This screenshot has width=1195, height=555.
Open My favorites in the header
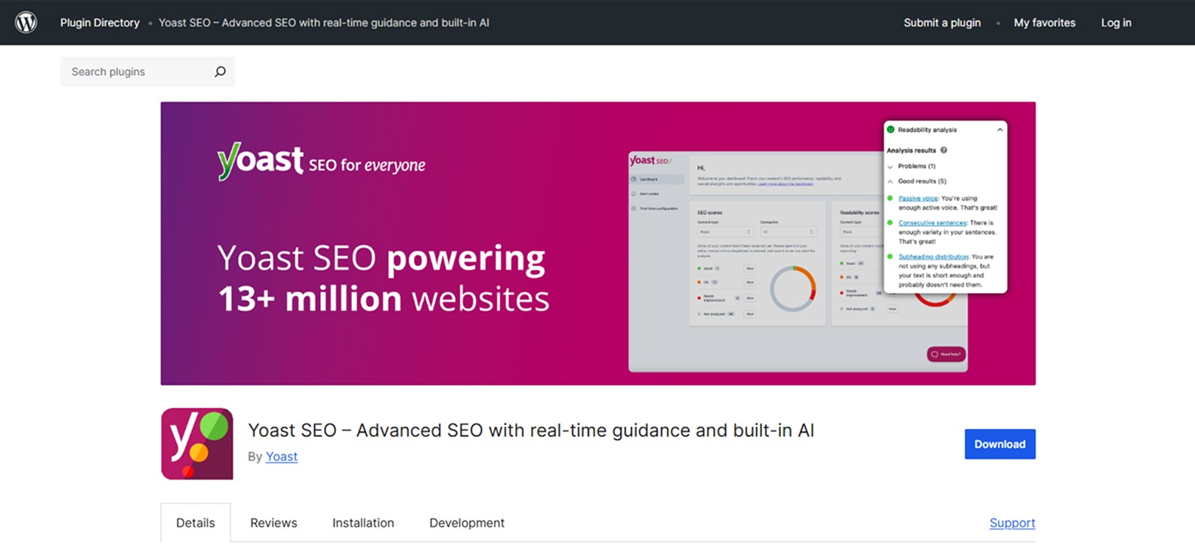point(1044,23)
